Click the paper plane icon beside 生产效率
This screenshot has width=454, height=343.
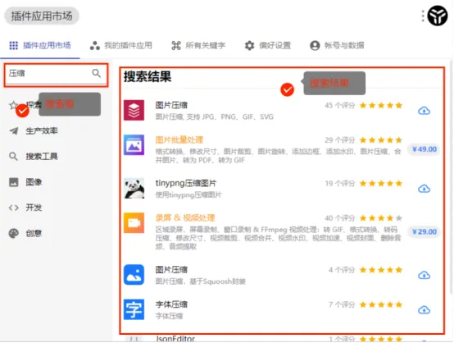point(14,131)
